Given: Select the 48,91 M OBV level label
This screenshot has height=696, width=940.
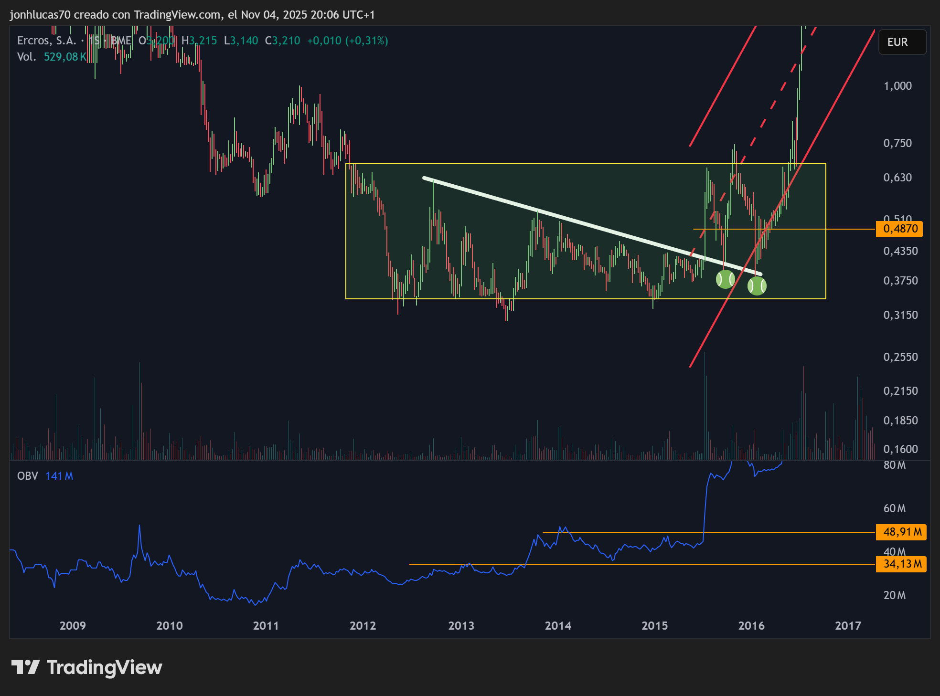Looking at the screenshot, I should (901, 532).
